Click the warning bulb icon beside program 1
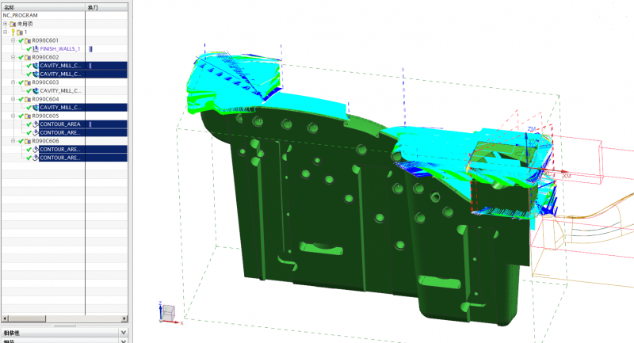Image resolution: width=634 pixels, height=343 pixels. click(13, 32)
